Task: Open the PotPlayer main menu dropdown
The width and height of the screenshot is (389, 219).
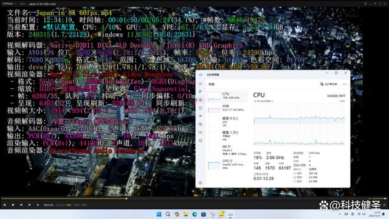Action: 9,4
